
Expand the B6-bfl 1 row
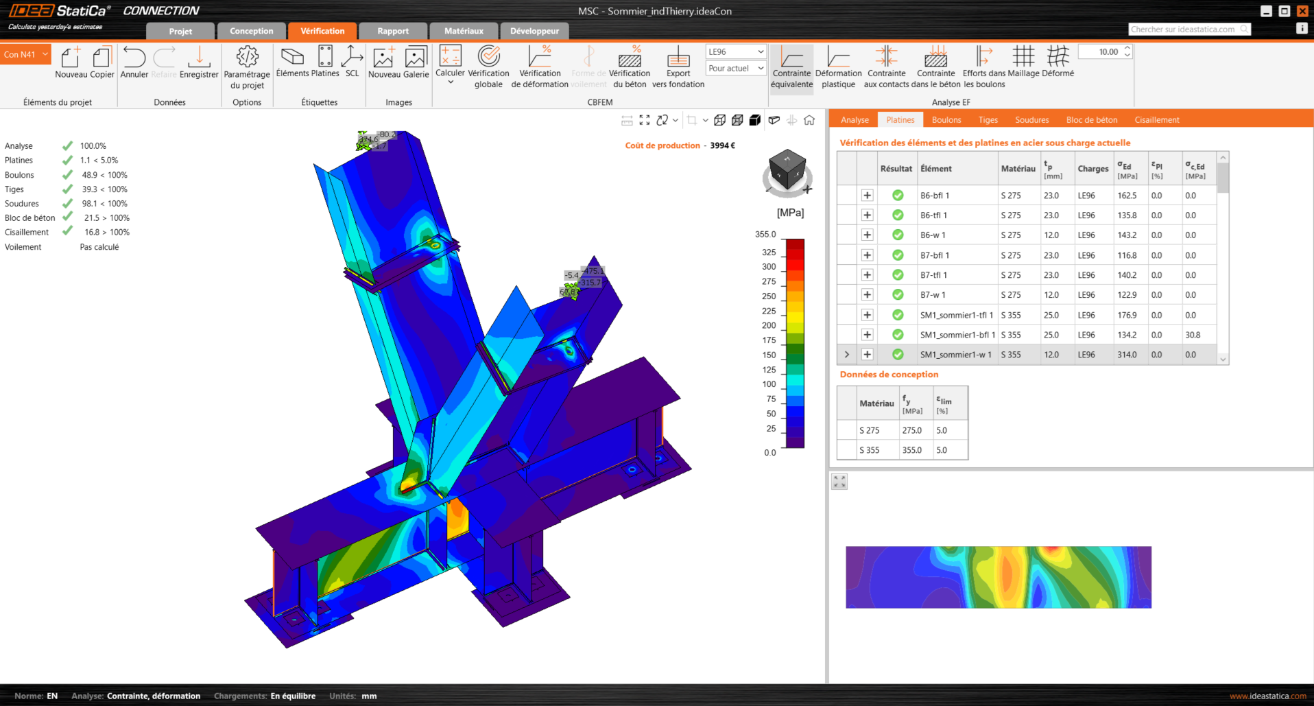pos(867,196)
